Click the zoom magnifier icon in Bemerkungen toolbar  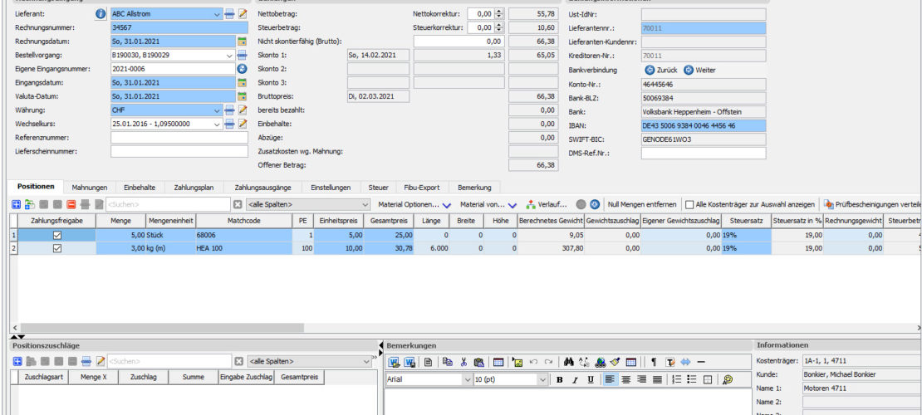728,380
